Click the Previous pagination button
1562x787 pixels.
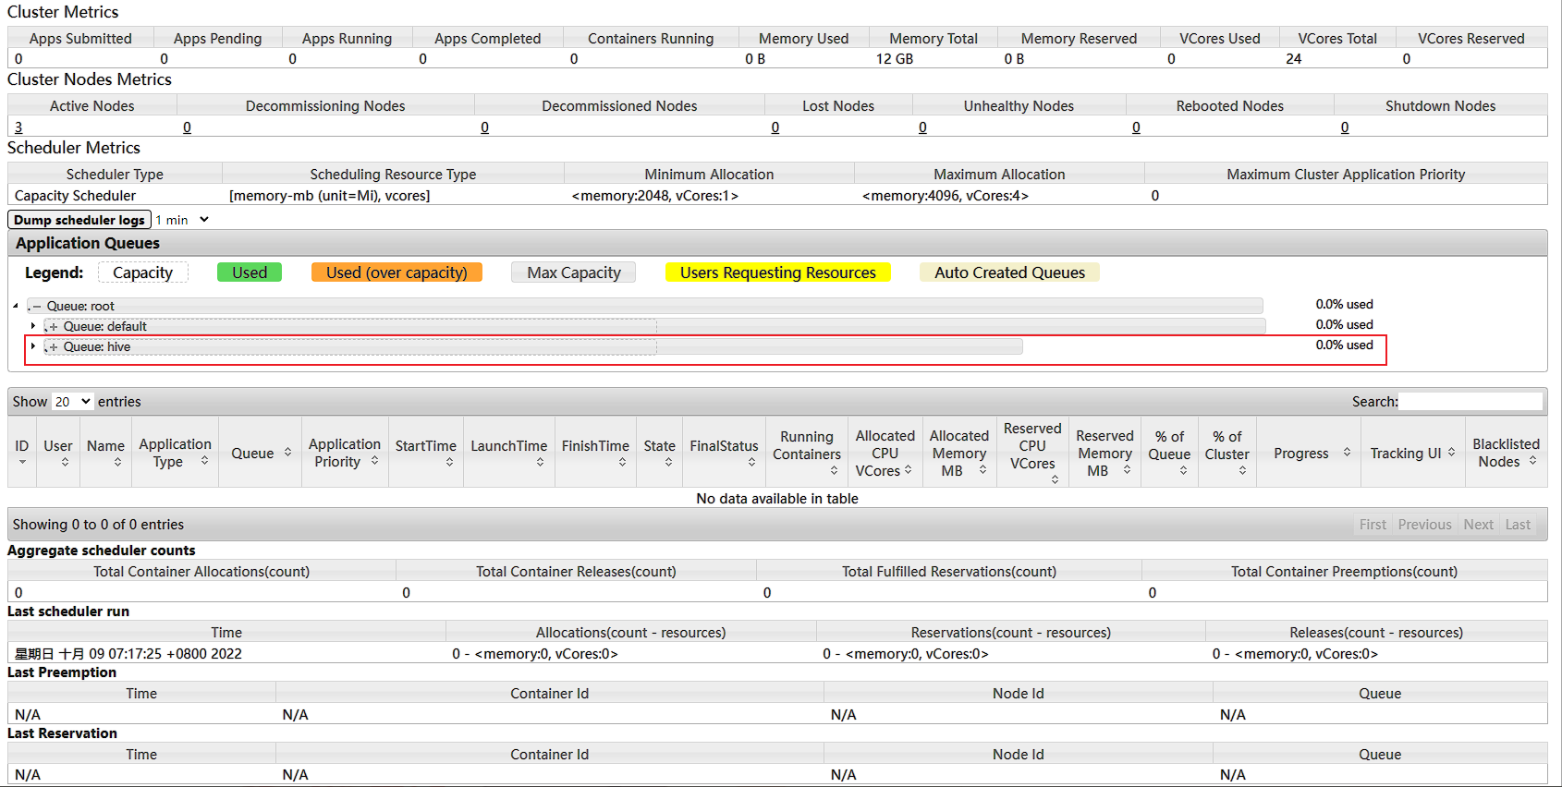[x=1424, y=525]
